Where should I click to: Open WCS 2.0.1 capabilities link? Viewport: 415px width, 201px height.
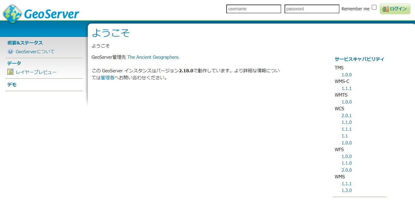point(346,116)
